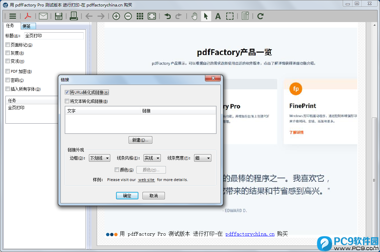Toggle the 颜色(G) checkbox in dialog
Screen dimensions: 380x252
coord(117,170)
